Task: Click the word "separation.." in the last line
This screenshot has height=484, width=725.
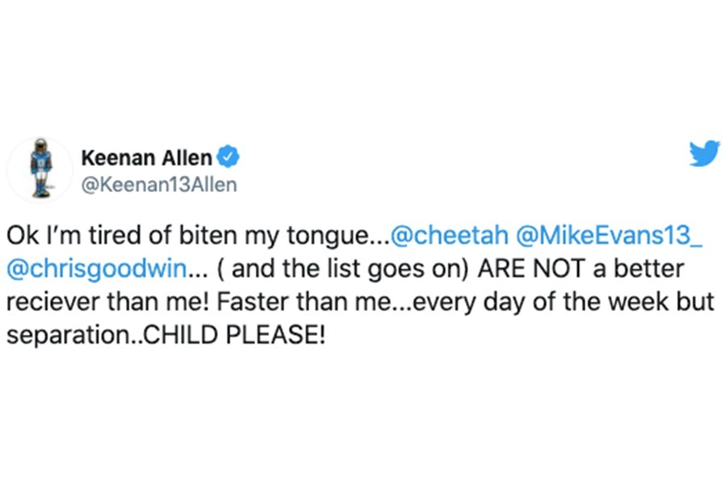Action: pyautogui.click(x=74, y=336)
